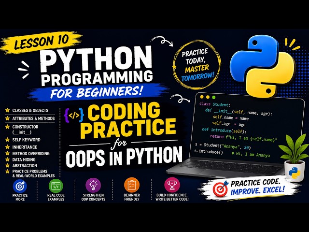Screen dimensions: 309x232
Task: Click the "DATA HIDING" list item
Action: (24, 159)
